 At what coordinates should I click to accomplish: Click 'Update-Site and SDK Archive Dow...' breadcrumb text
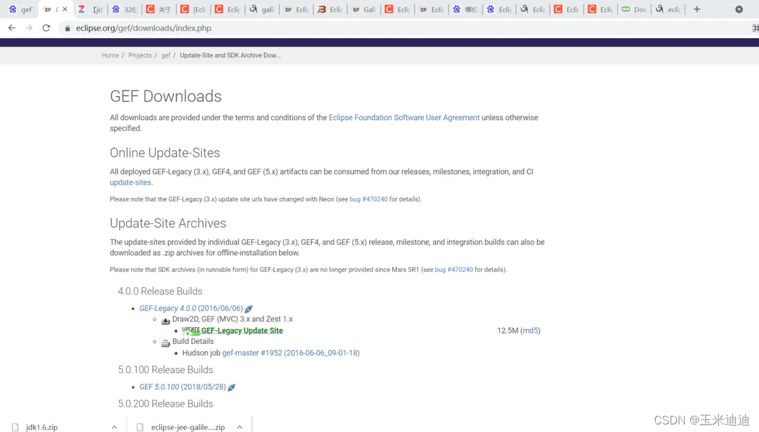[x=230, y=56]
